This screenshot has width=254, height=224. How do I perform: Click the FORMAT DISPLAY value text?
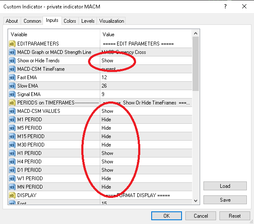coord(138,195)
